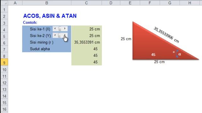Click the Sisi ke-2 (Y) scrollbar thumb
202x113 pixels.
point(59,35)
